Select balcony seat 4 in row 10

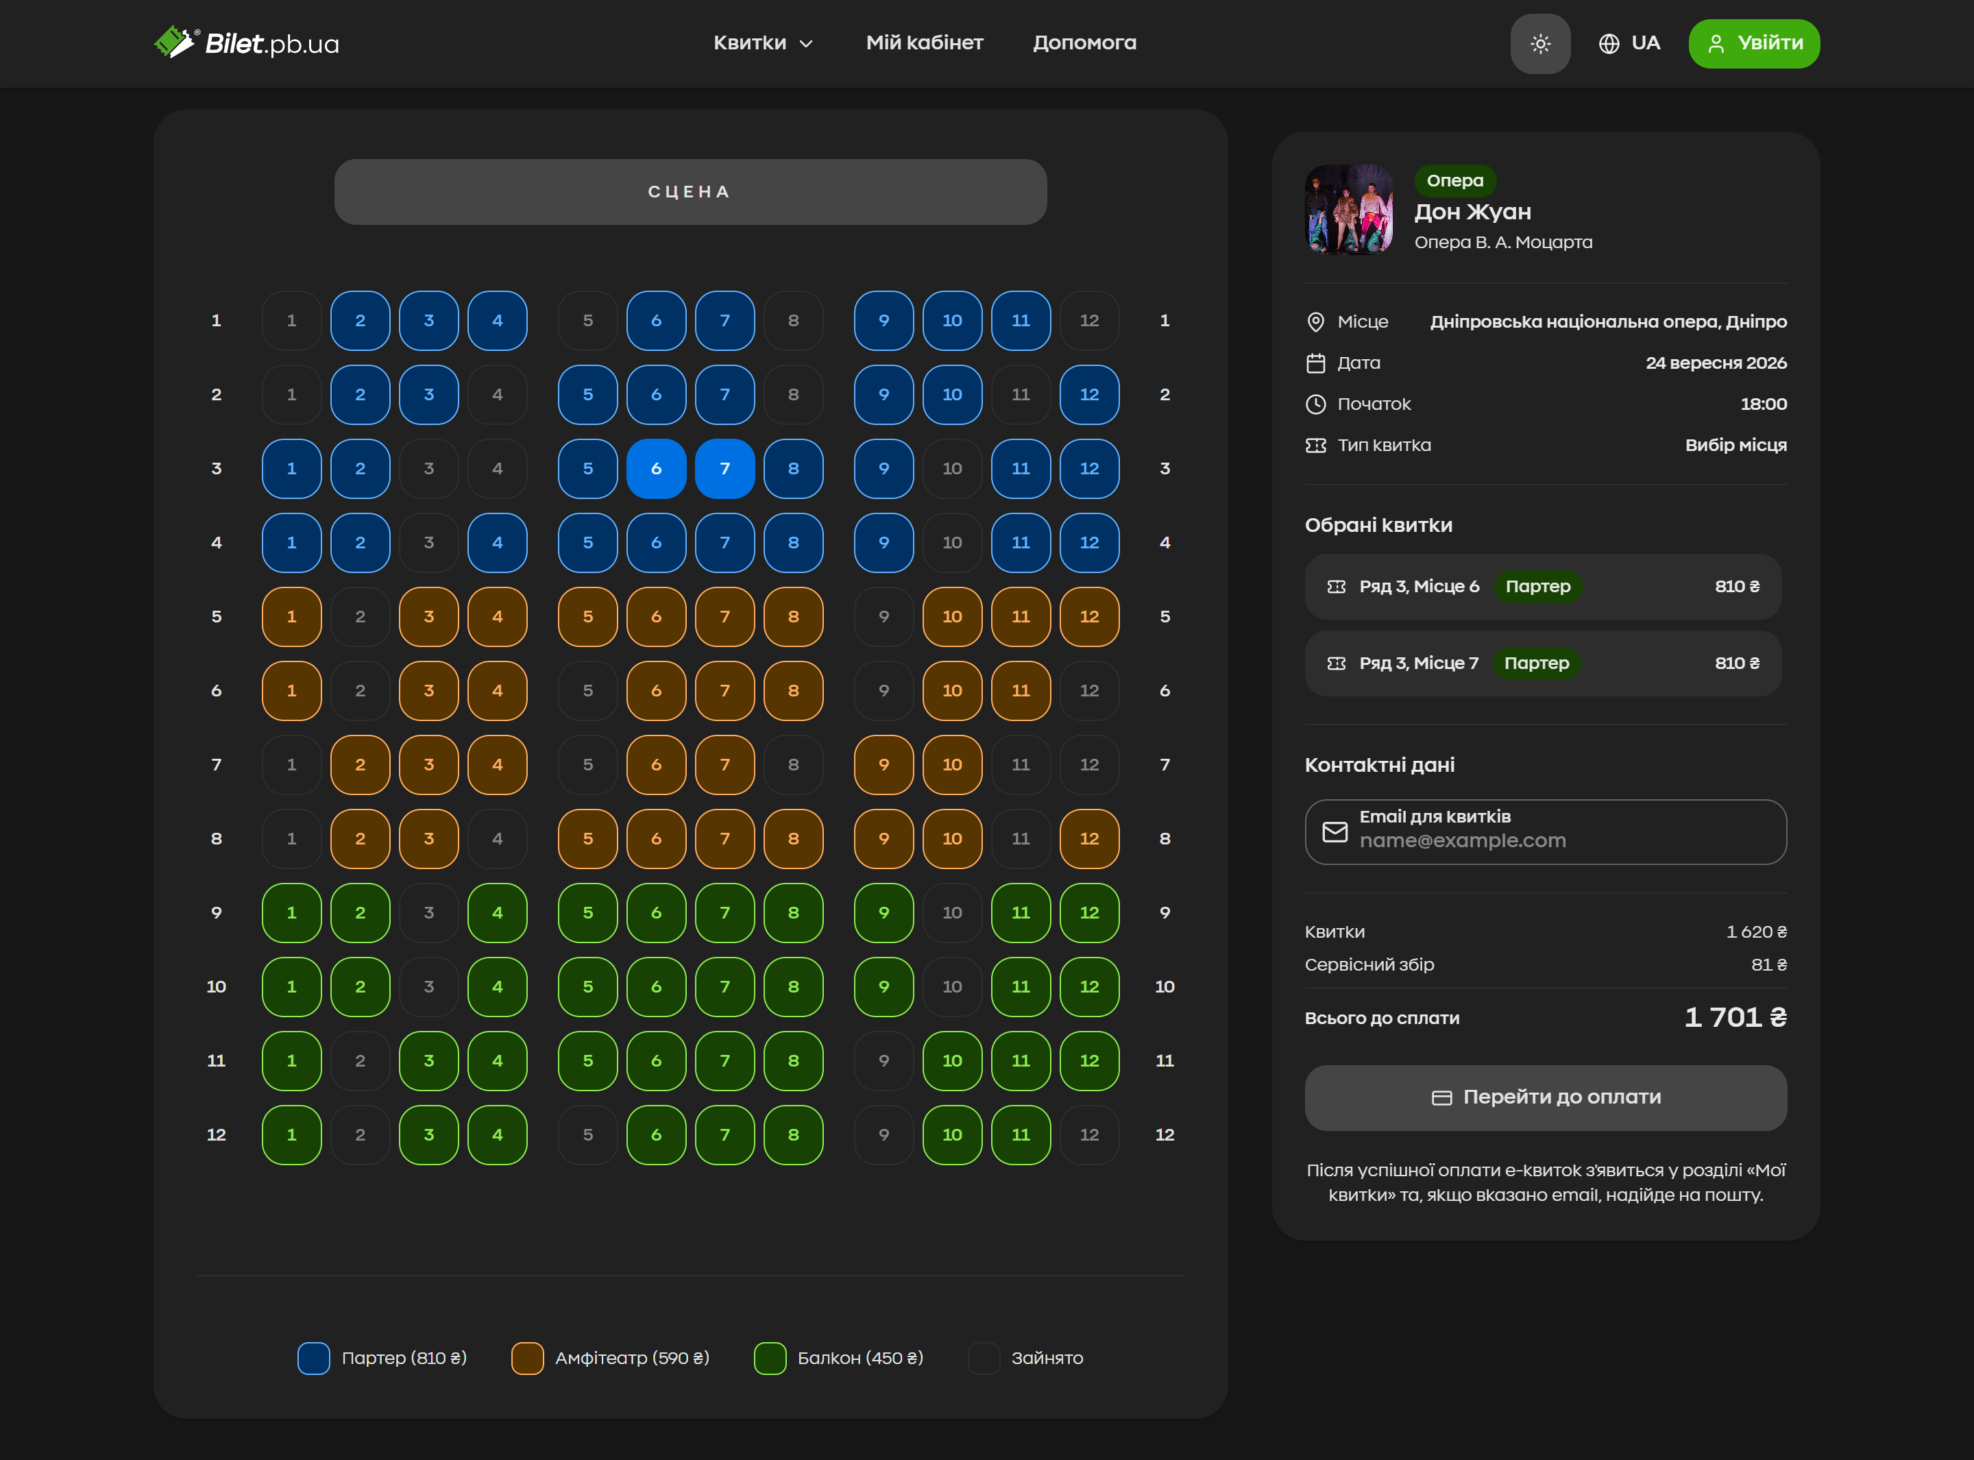coord(498,987)
